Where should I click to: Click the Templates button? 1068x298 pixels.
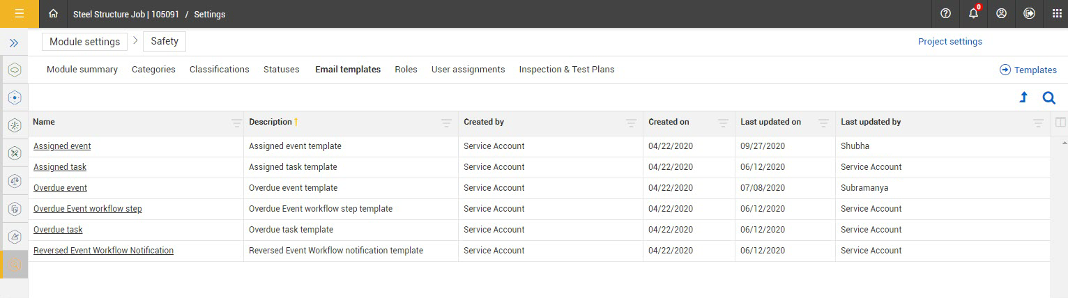pyautogui.click(x=1028, y=70)
